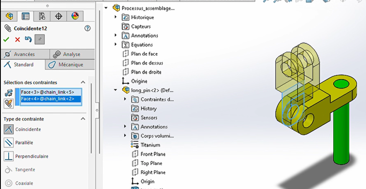
Task: Select Face<4>@chain_link<2> entry
Action: pos(51,99)
